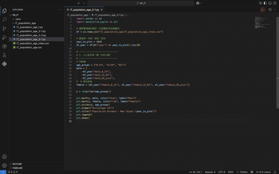Open the Extensions view
279x174 pixels.
point(4,46)
